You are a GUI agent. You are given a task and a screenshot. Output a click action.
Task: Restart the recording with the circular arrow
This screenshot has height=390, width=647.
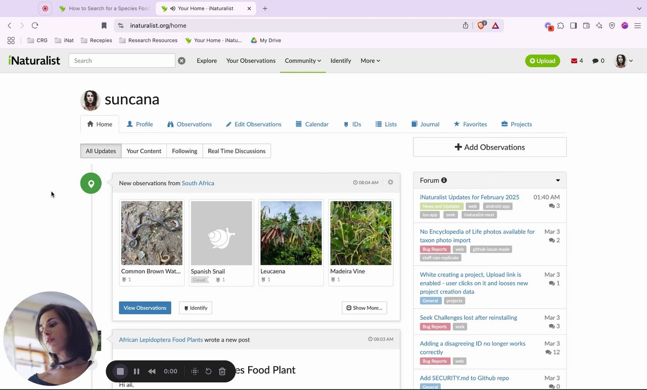[208, 371]
